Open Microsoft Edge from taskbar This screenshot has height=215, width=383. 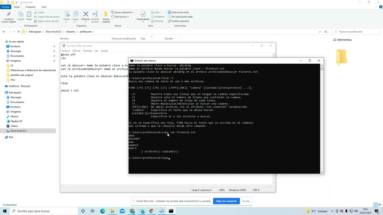(103, 211)
